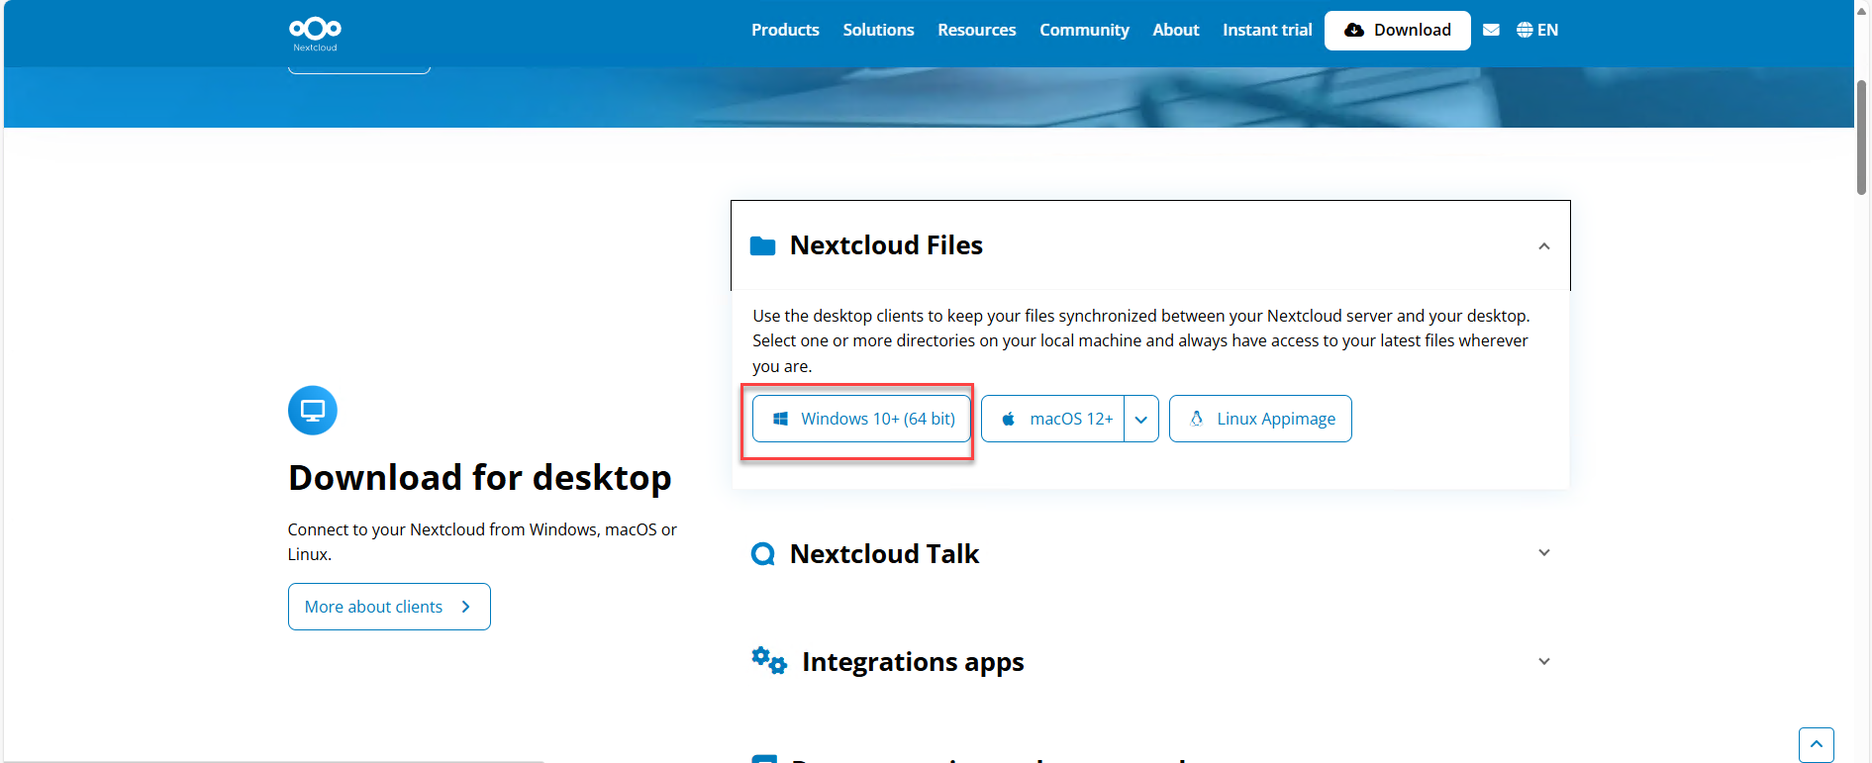
Task: Click the Nextcloud Files folder icon
Action: point(762,245)
